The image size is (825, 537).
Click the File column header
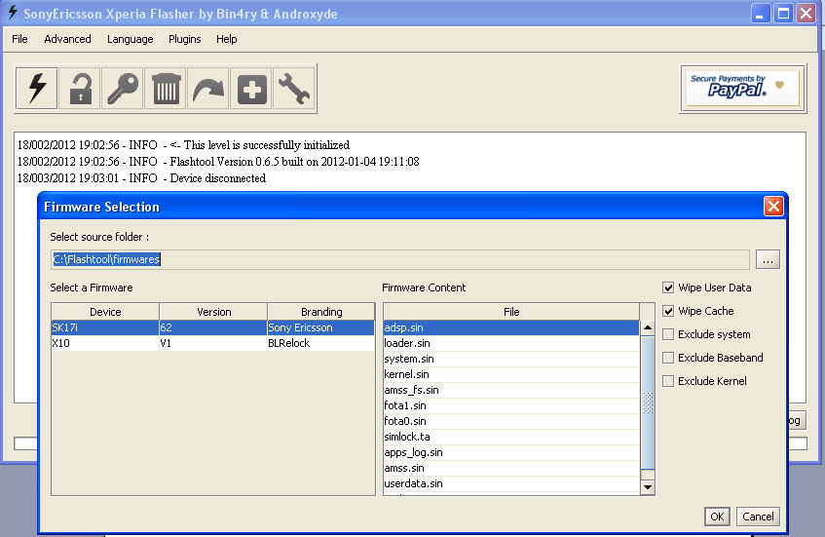point(511,312)
